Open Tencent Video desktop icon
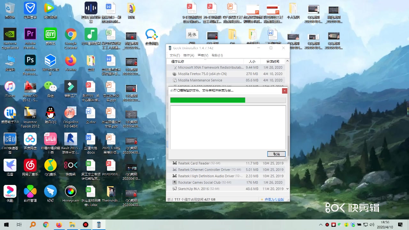This screenshot has height=230, width=409. pos(50,10)
